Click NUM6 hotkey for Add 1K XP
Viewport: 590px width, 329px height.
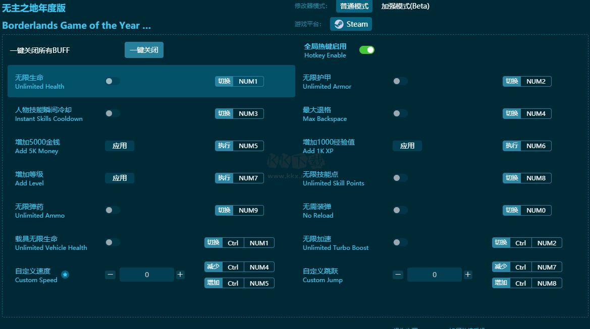tap(527, 146)
